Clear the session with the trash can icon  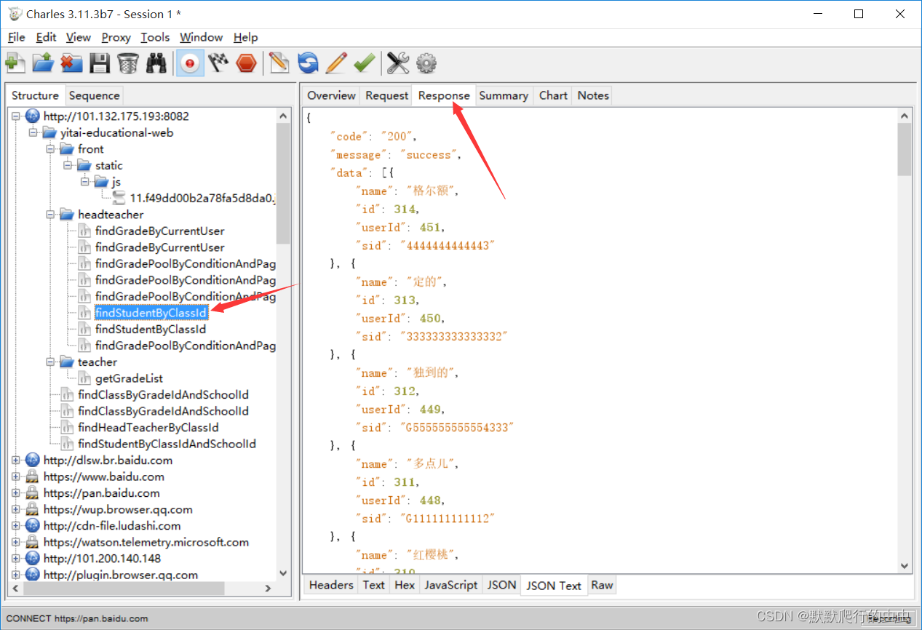tap(128, 63)
